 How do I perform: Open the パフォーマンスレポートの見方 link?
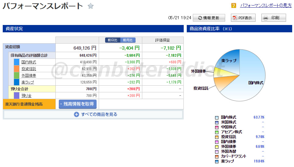266,5
